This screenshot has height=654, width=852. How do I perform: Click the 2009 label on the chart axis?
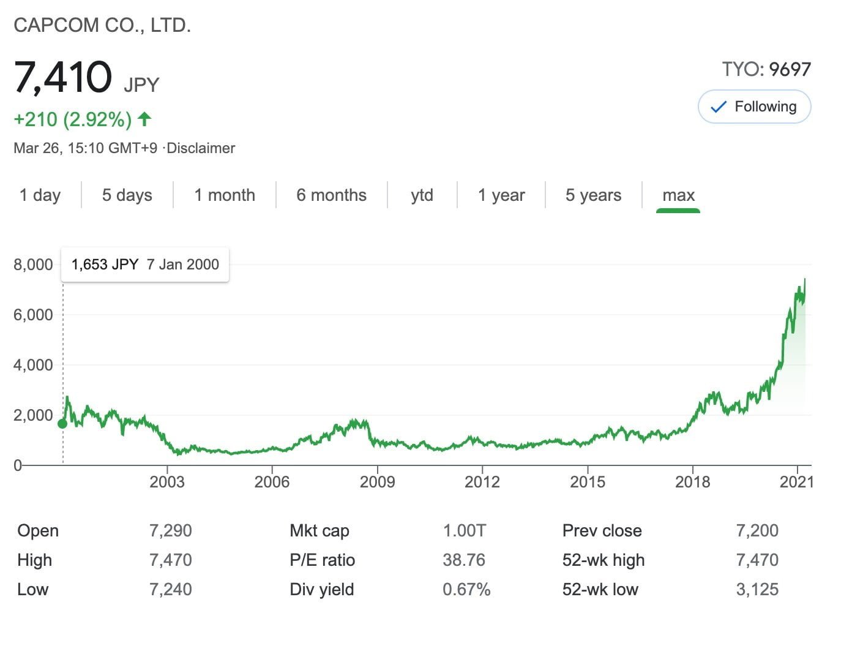377,482
